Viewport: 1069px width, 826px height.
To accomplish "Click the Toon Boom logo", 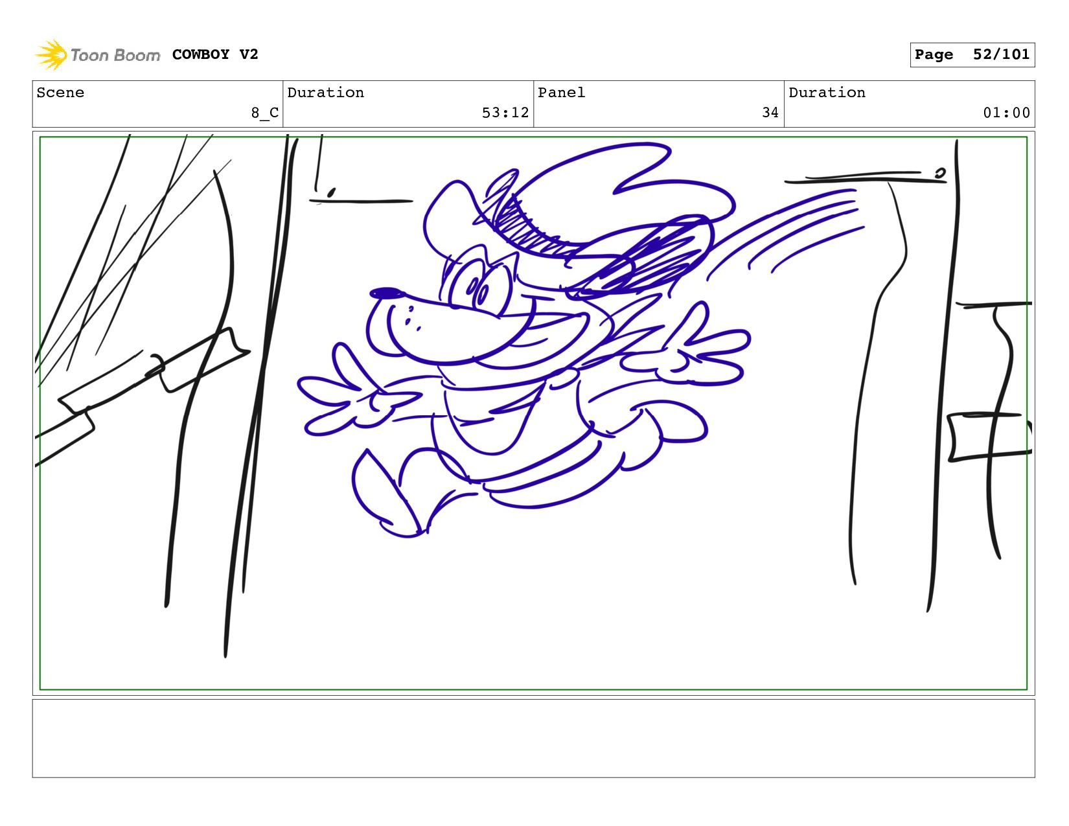I will click(x=97, y=55).
